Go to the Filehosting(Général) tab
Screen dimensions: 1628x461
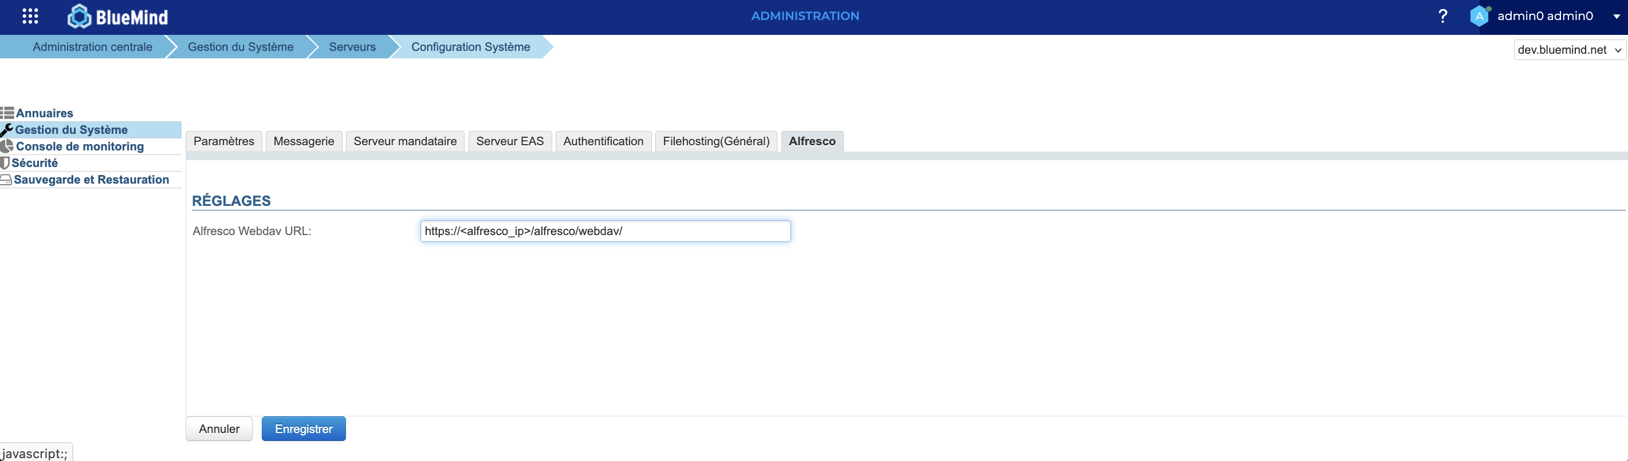click(x=715, y=141)
